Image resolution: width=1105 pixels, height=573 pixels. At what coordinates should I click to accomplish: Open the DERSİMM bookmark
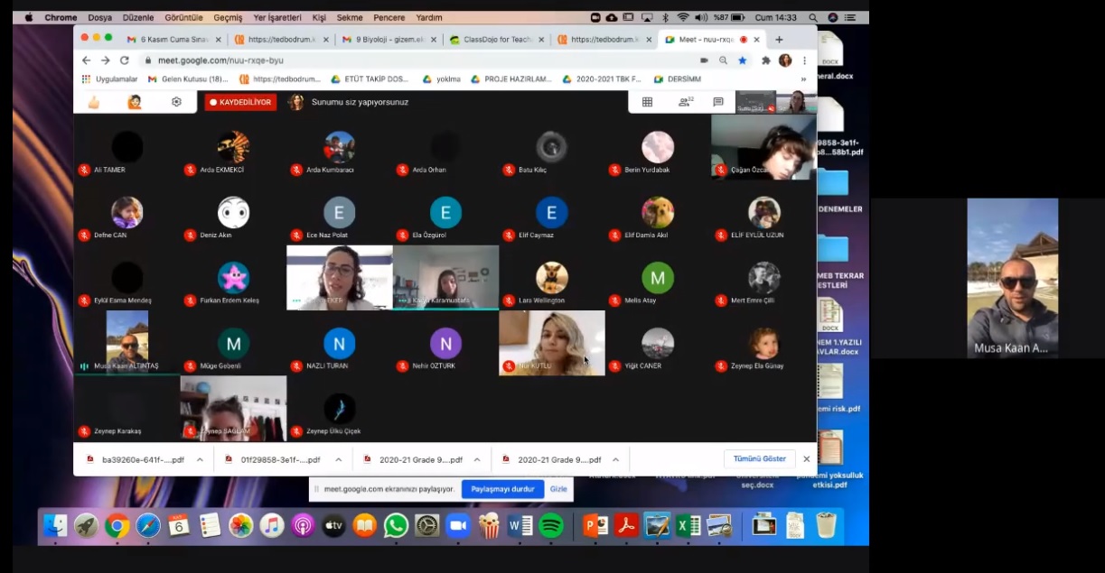678,79
